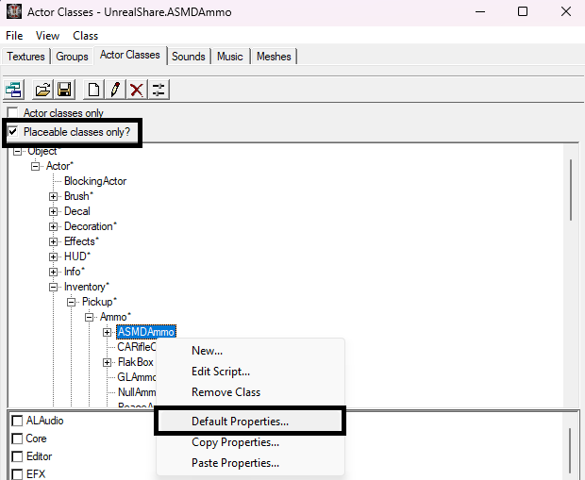The width and height of the screenshot is (585, 480).
Task: Expand the ASMDAmmo tree node
Action: pyautogui.click(x=107, y=332)
